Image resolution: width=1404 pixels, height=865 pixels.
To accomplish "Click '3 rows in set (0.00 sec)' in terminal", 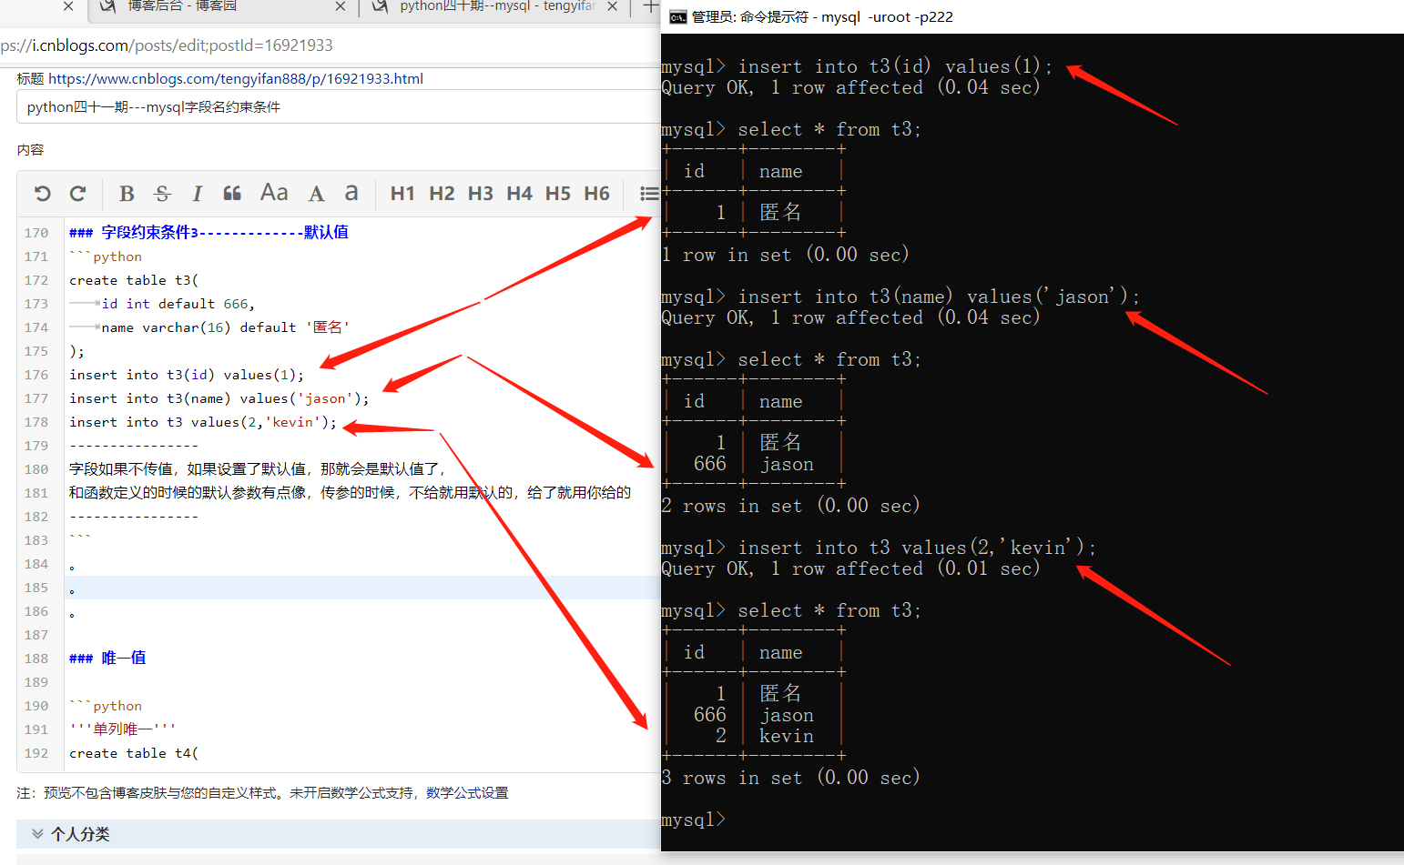I will pyautogui.click(x=791, y=778).
